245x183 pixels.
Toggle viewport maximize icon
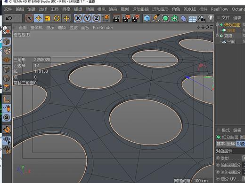[212, 27]
